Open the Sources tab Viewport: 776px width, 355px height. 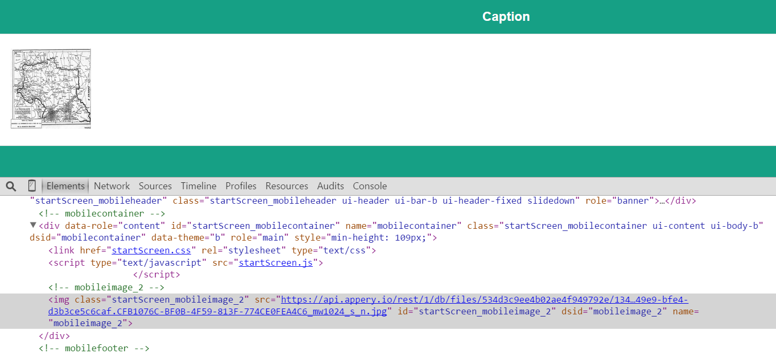click(155, 186)
